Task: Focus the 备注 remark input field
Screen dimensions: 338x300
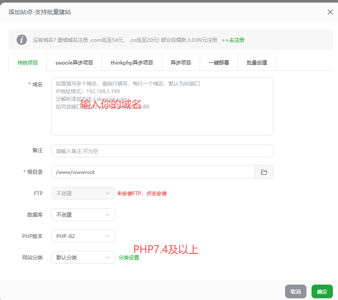Action: click(162, 151)
